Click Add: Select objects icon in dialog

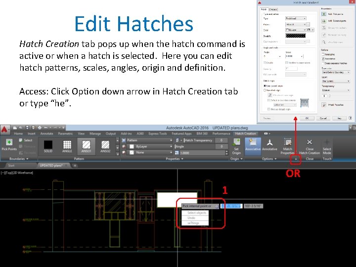[324, 21]
